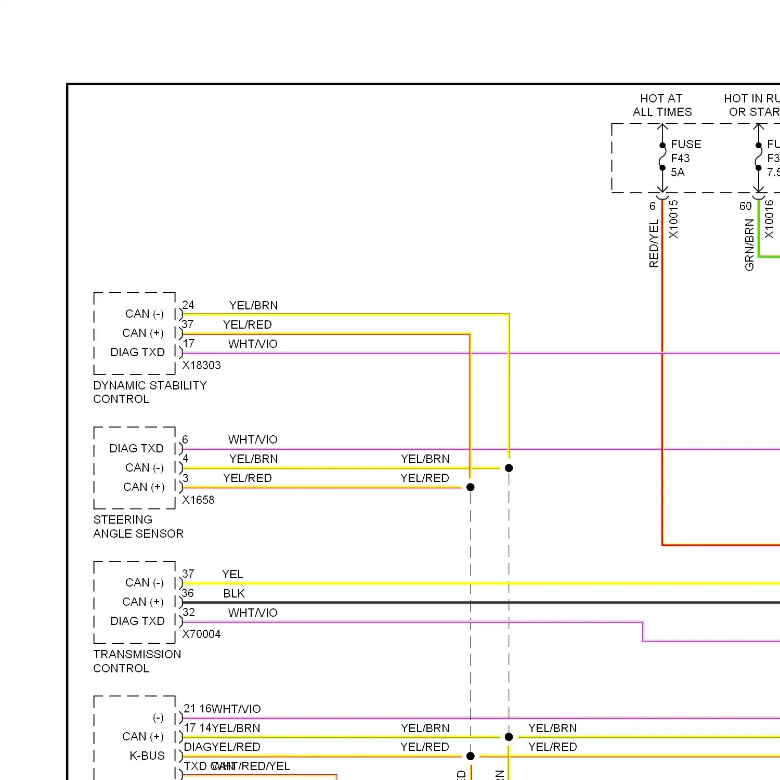The height and width of the screenshot is (780, 780).
Task: Select CAN (+) in Steering Angle Sensor block
Action: coord(144,487)
